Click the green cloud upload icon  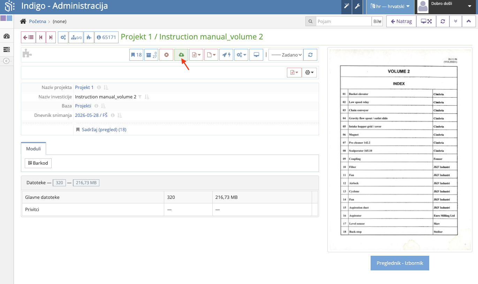(x=181, y=55)
